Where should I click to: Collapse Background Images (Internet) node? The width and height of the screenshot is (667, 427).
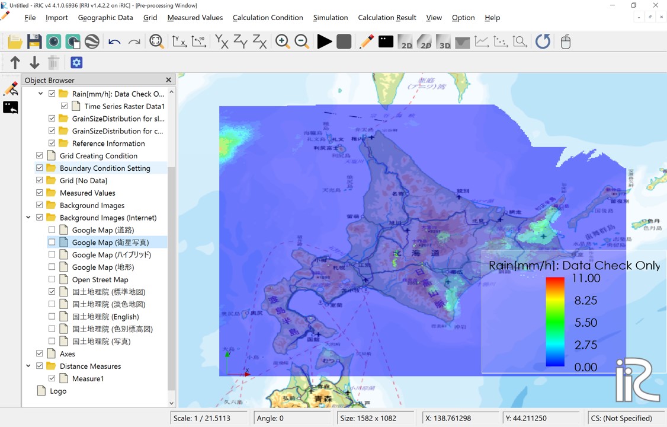tap(28, 218)
